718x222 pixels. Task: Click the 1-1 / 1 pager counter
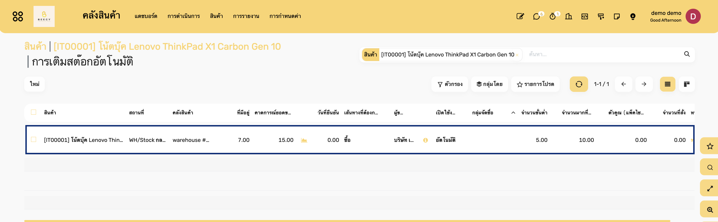click(601, 84)
